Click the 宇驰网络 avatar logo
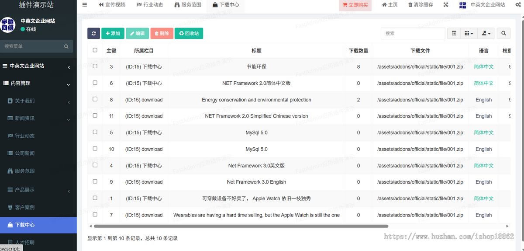 point(7,25)
